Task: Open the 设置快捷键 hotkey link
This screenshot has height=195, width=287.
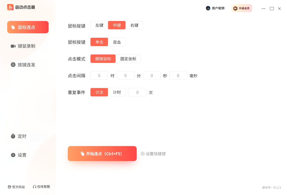Action: pos(153,154)
